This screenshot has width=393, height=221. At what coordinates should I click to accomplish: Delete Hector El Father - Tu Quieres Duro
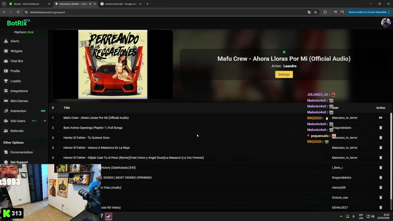[x=380, y=138]
